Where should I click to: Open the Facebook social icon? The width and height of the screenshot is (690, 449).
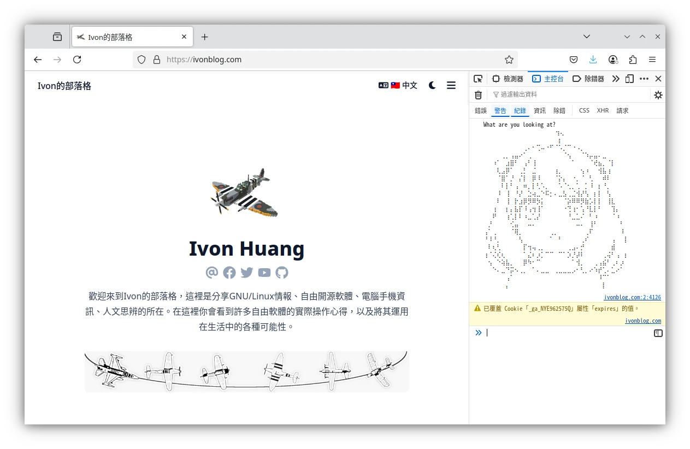pos(229,273)
